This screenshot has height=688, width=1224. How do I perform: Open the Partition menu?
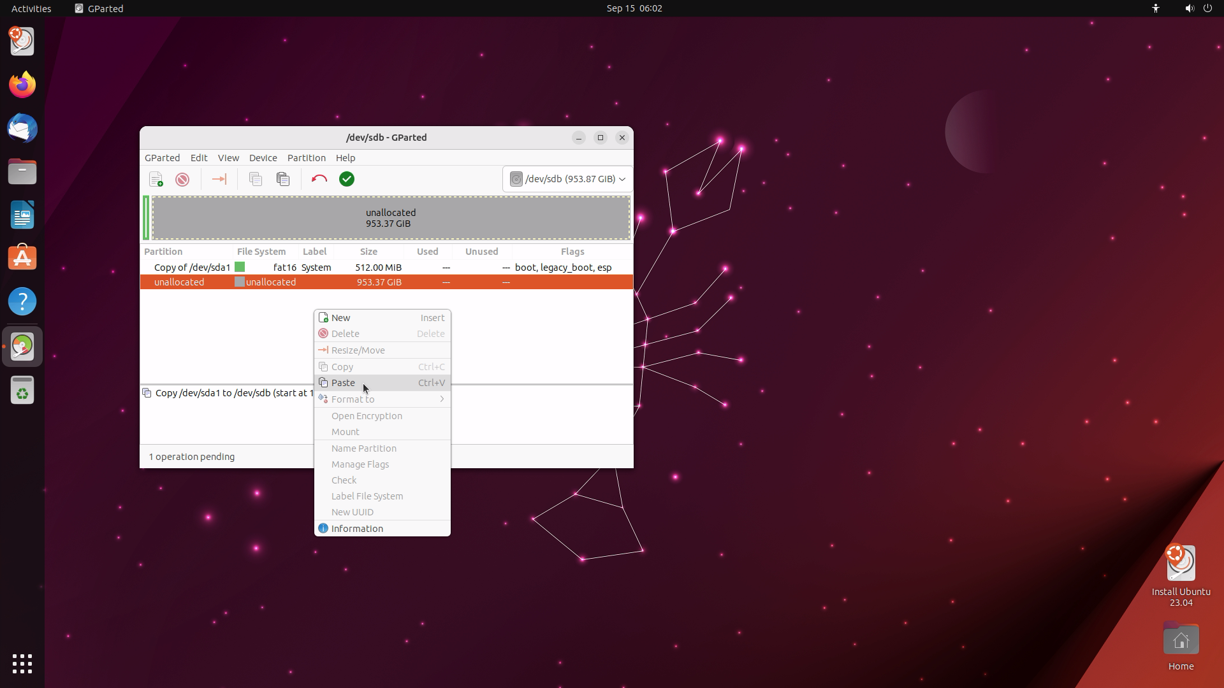(306, 158)
